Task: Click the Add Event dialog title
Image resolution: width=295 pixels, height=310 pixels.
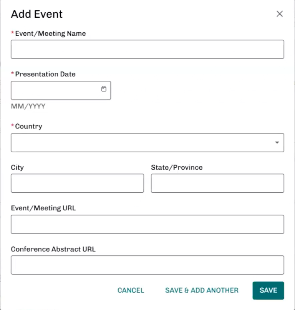Action: point(36,14)
